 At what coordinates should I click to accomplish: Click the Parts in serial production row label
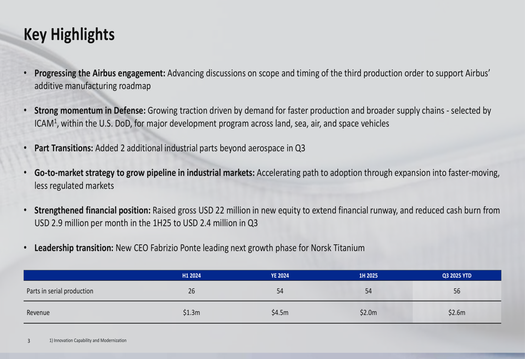coord(60,291)
